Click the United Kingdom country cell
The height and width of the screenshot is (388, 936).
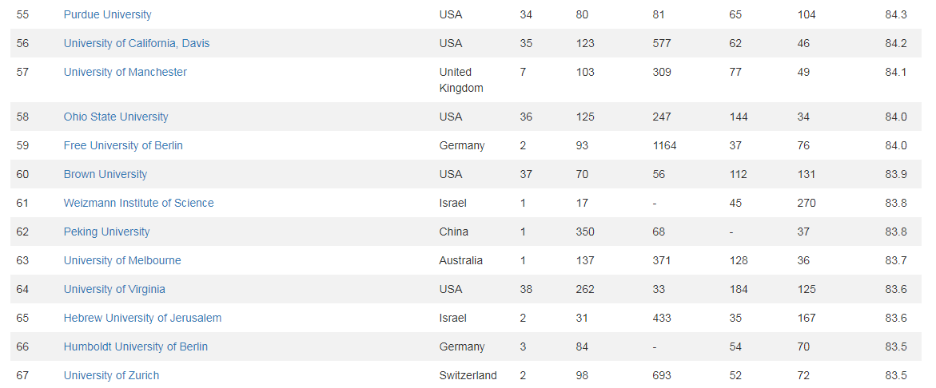(461, 80)
